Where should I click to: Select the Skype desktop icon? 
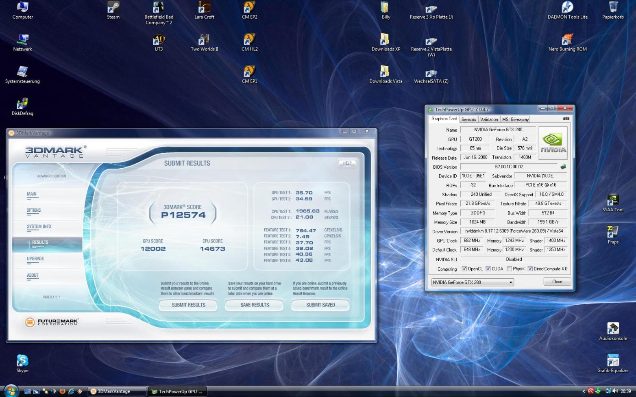point(22,364)
